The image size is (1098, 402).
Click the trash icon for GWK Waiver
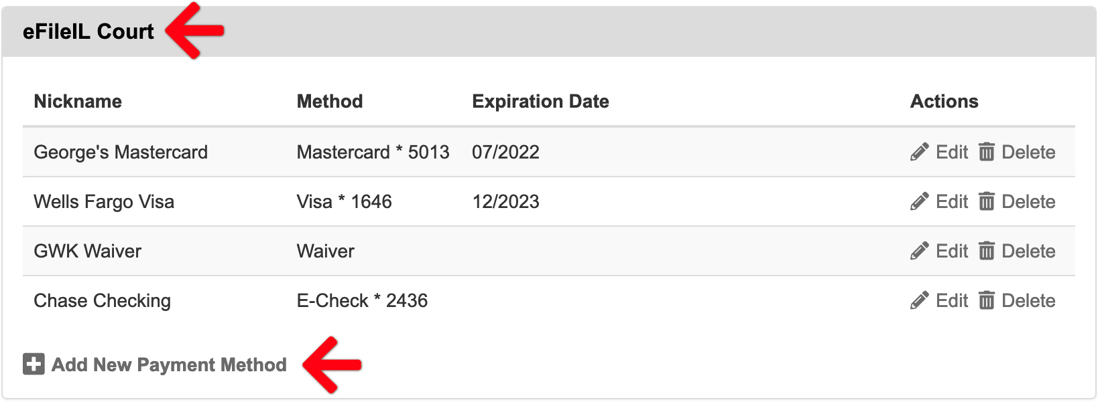[x=986, y=251]
